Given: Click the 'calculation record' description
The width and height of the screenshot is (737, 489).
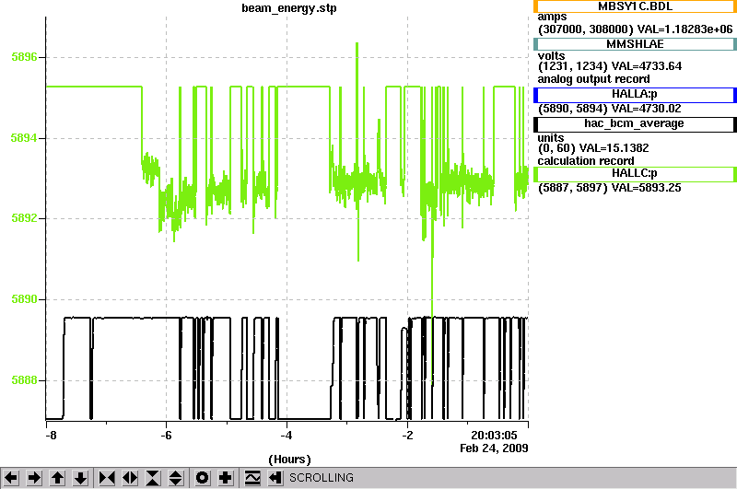Looking at the screenshot, I should pyautogui.click(x=586, y=161).
